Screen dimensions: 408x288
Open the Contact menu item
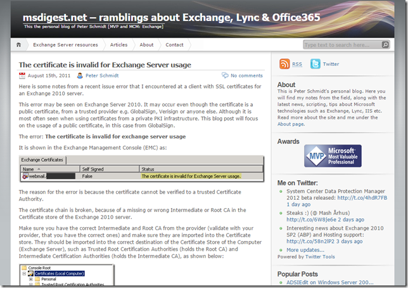[174, 45]
